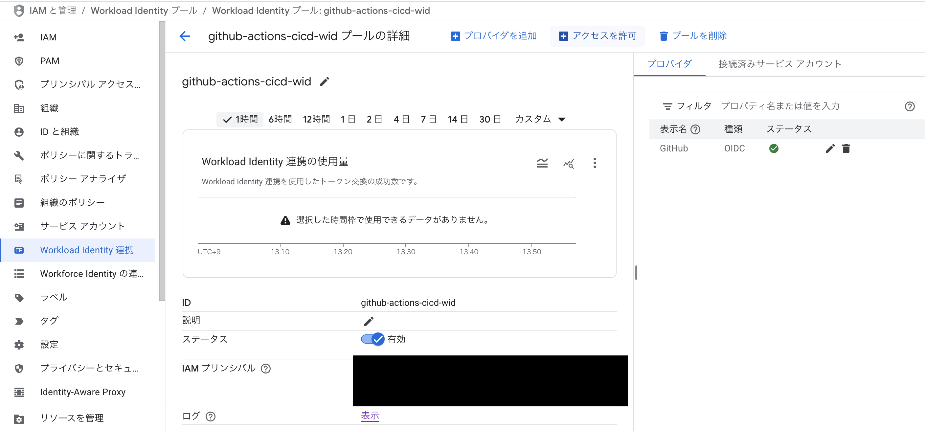Edit the GitHub provider with the pencil icon
The width and height of the screenshot is (925, 431).
click(x=830, y=148)
